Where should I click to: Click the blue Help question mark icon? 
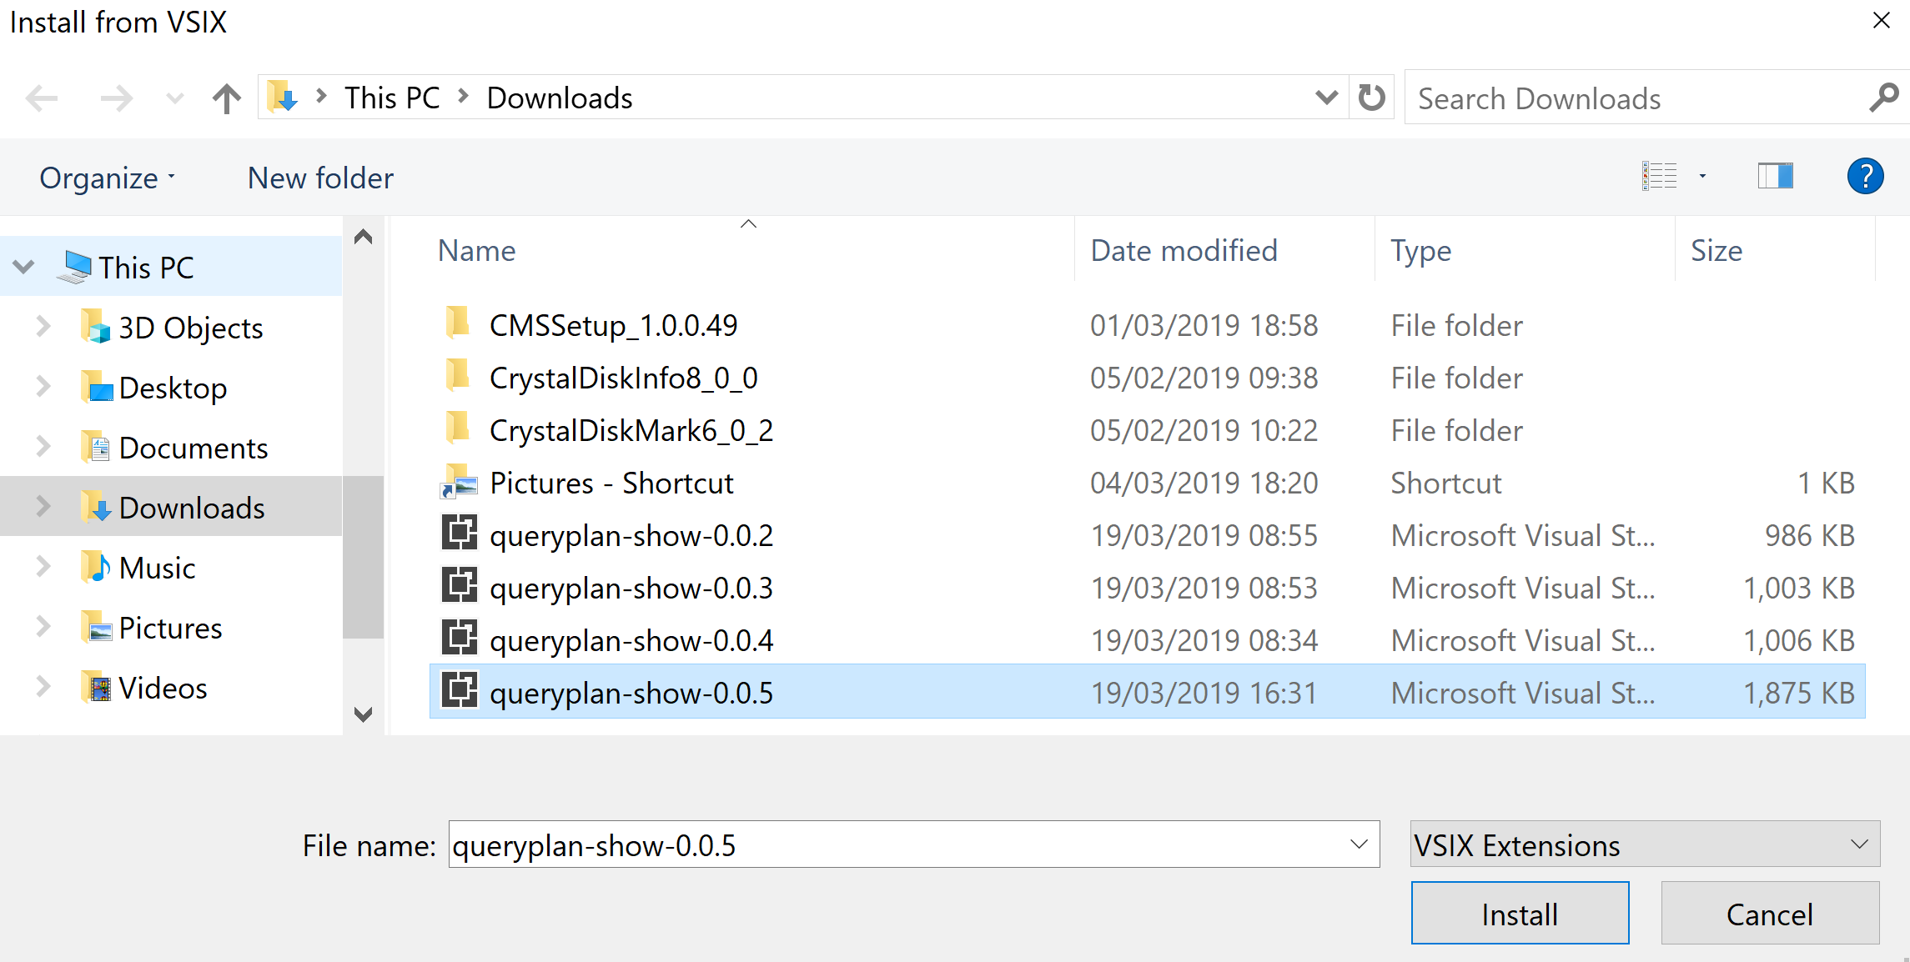pos(1865,177)
